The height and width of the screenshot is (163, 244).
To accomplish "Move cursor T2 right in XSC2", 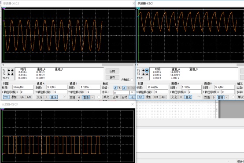I will point(12,74).
